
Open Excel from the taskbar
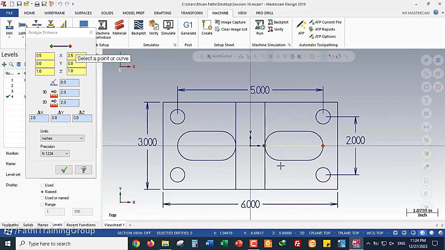(224, 244)
